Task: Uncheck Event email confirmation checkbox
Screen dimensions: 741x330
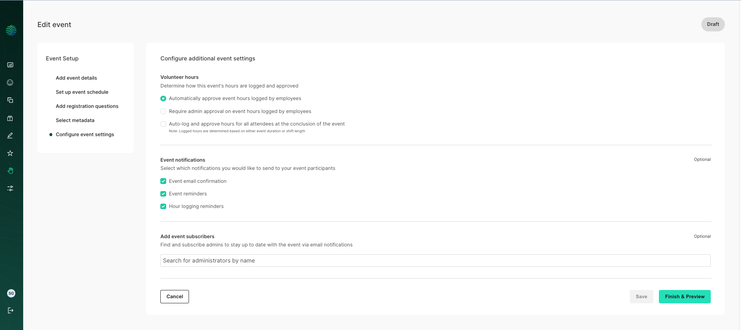Action: click(x=163, y=181)
